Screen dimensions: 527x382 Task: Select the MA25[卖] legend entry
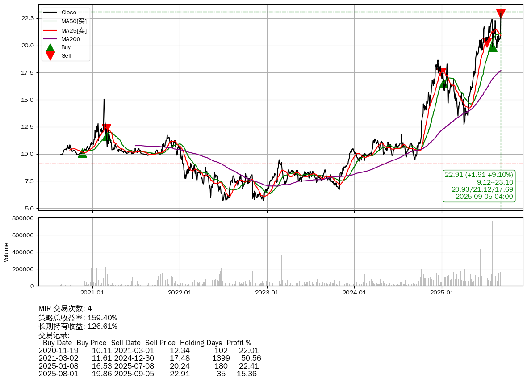click(x=74, y=30)
